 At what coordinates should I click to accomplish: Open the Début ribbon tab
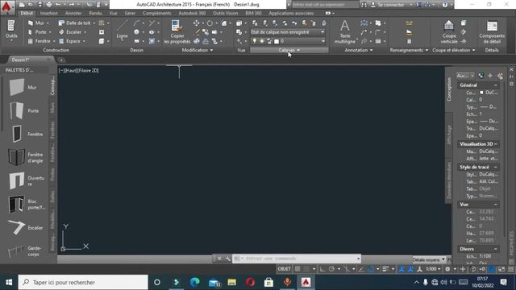27,13
